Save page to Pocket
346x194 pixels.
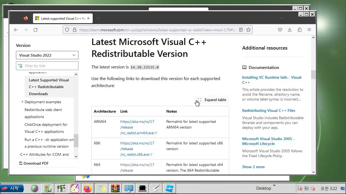click(280, 30)
